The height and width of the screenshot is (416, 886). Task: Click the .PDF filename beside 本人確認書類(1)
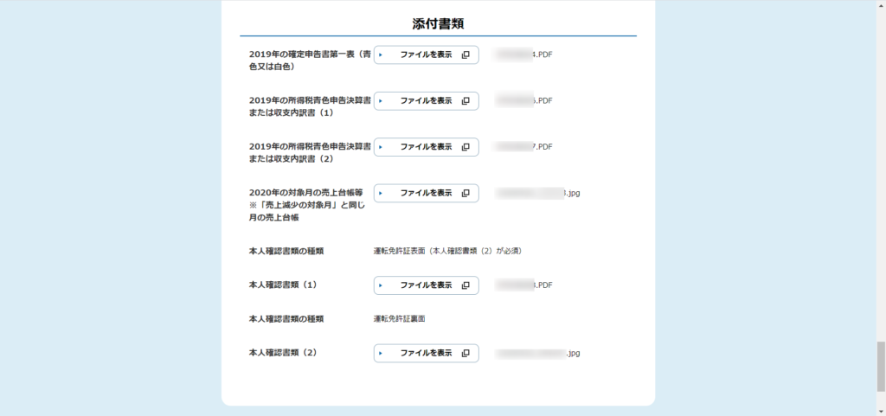coord(523,285)
